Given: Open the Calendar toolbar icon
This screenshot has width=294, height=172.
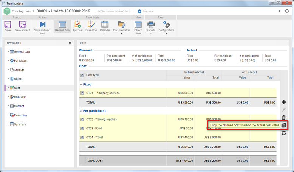Looking at the screenshot, I should (105, 25).
